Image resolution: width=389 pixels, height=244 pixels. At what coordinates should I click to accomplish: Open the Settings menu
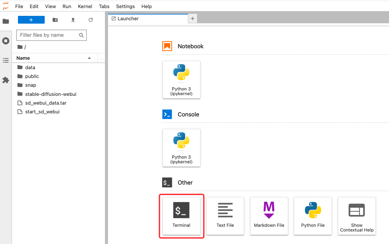pyautogui.click(x=125, y=6)
